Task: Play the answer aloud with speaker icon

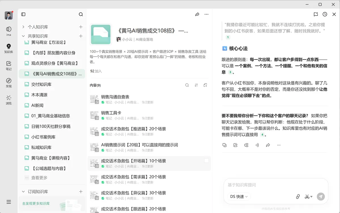Action: click(x=257, y=145)
